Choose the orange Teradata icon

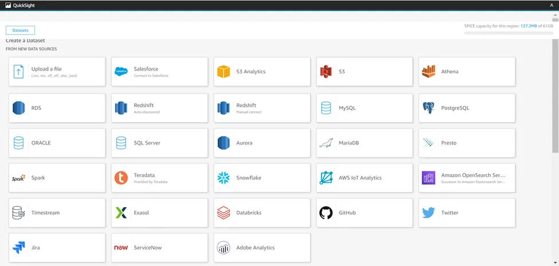[121, 178]
